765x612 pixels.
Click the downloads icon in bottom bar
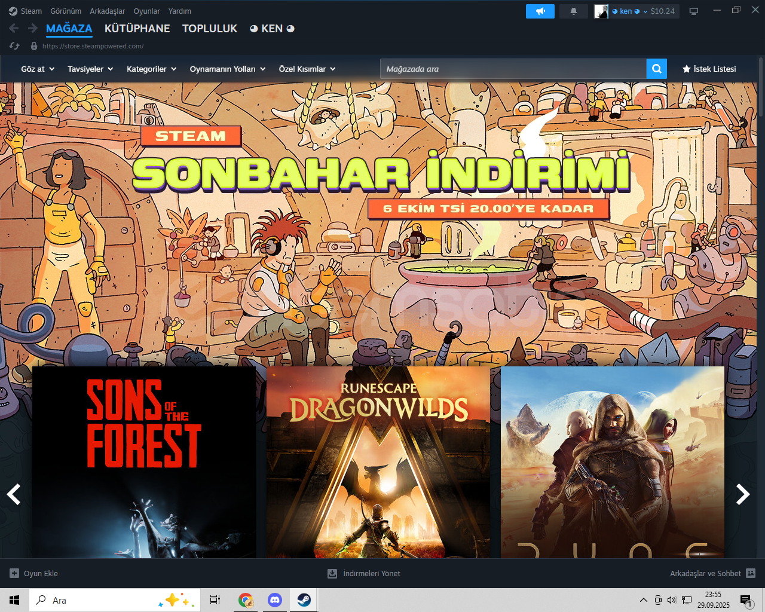(332, 573)
